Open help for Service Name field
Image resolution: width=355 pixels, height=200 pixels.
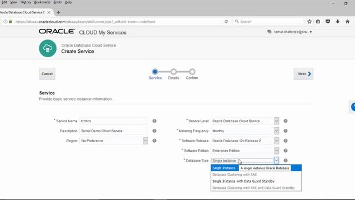pyautogui.click(x=154, y=121)
